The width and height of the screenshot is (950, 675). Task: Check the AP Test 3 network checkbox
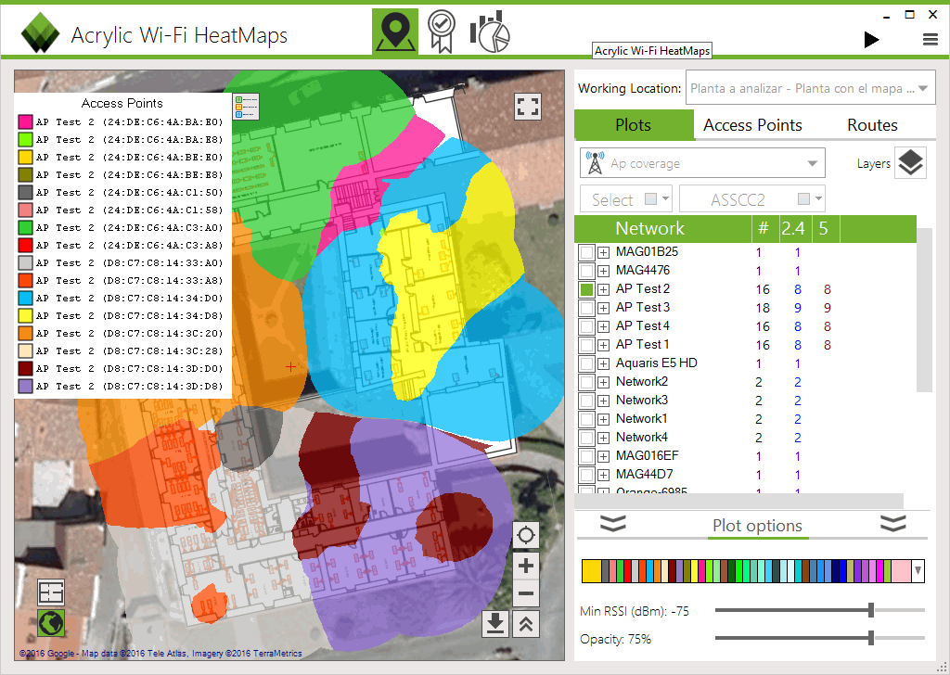tap(586, 308)
